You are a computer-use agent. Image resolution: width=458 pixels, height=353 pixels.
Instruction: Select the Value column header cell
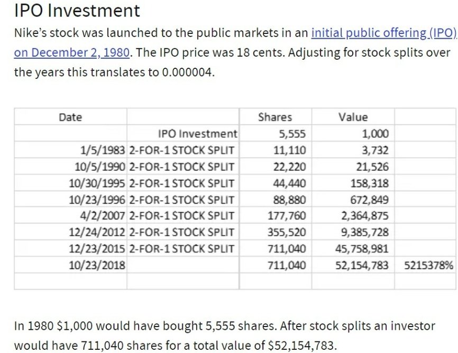(x=353, y=117)
